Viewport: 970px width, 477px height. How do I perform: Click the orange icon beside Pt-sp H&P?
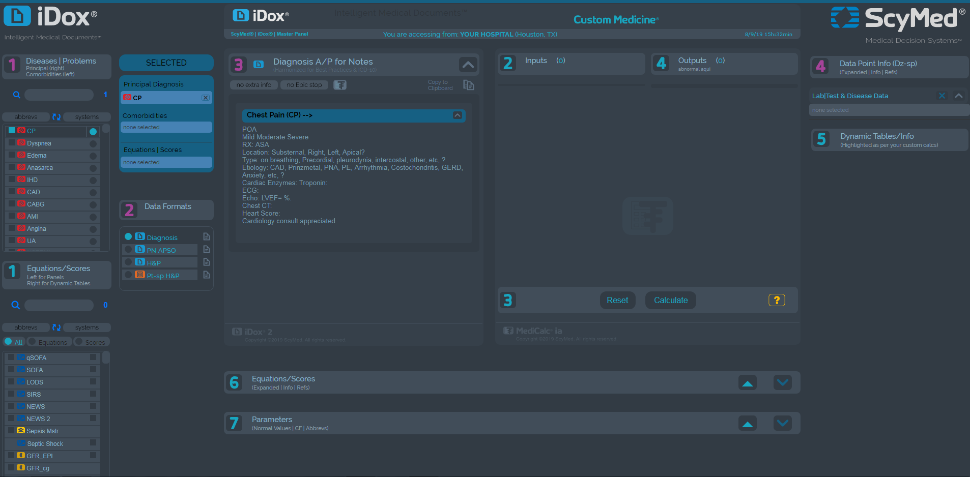click(x=140, y=275)
